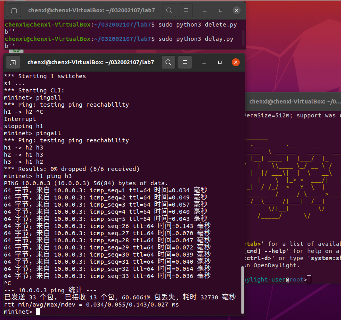This screenshot has height=320, width=341.
Task: Click the top terminal scrollbar
Action: (x=243, y=38)
